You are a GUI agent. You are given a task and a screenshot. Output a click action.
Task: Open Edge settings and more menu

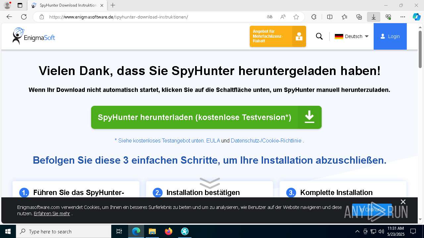point(403,17)
